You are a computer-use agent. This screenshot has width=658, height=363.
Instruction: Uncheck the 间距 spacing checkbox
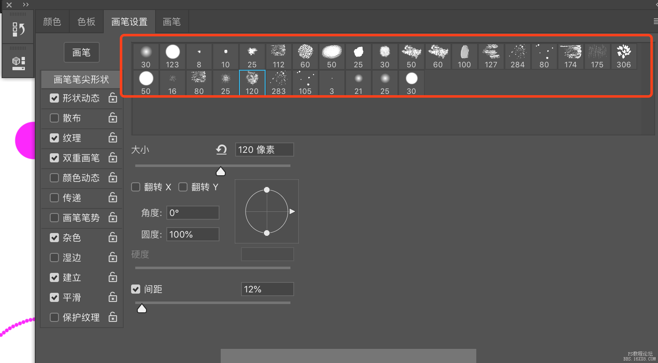[x=136, y=289]
